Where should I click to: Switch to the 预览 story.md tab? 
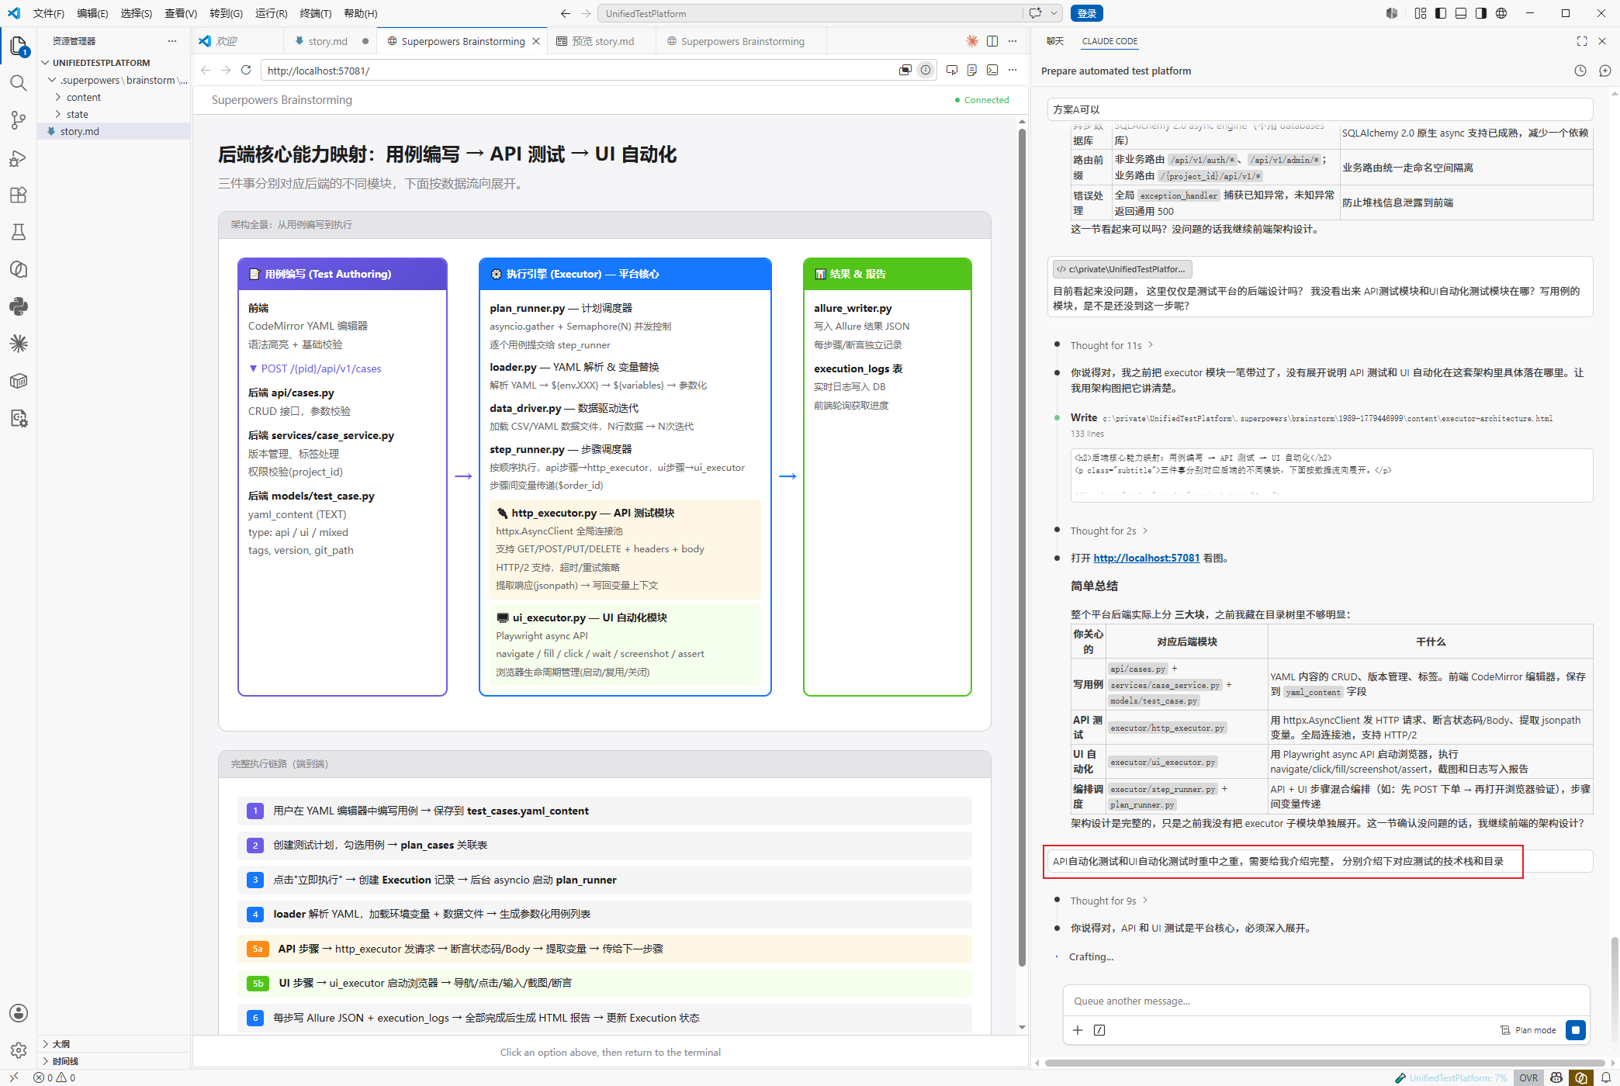click(602, 41)
